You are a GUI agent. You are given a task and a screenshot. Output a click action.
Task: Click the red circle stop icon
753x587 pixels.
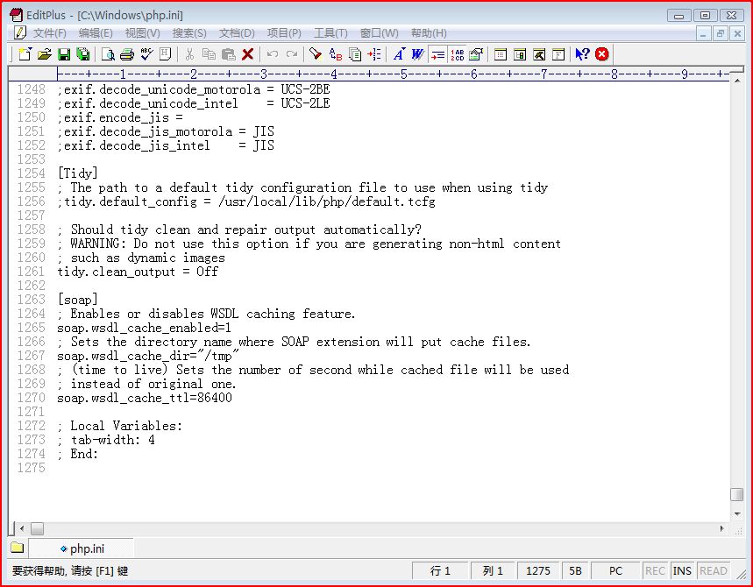(602, 54)
